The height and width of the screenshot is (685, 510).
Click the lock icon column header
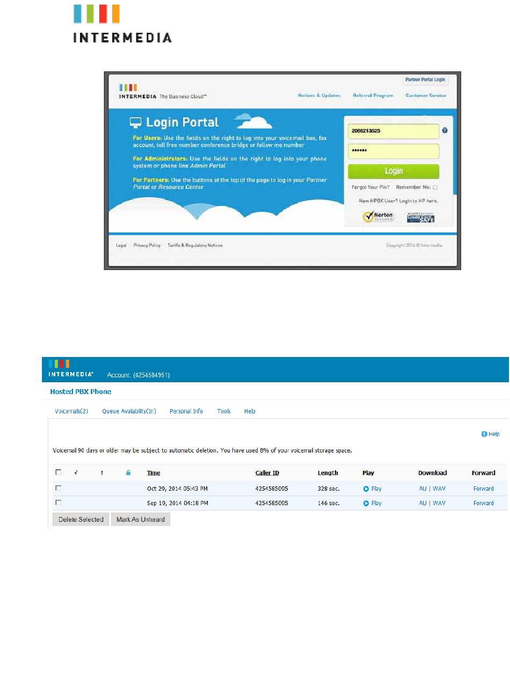point(128,473)
